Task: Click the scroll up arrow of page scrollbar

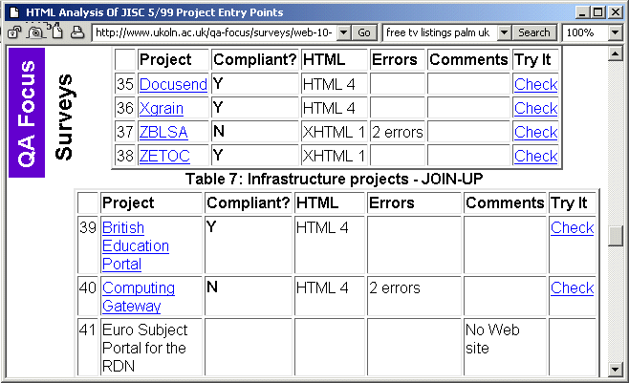Action: (615, 53)
